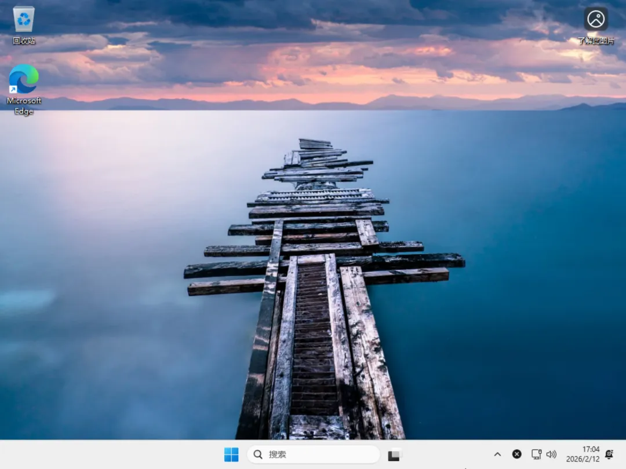Expand the hidden tray icons chevron
This screenshot has width=626, height=469.
(497, 455)
